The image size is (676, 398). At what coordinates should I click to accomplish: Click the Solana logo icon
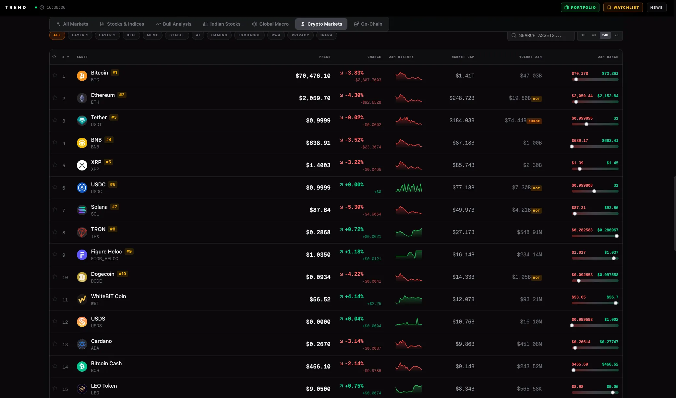pyautogui.click(x=82, y=210)
